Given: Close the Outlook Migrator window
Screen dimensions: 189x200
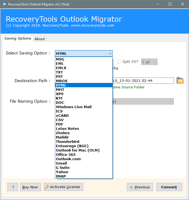Looking at the screenshot, I should click(183, 4).
